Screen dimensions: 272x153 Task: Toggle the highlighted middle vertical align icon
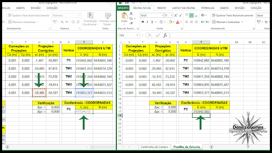(191, 15)
